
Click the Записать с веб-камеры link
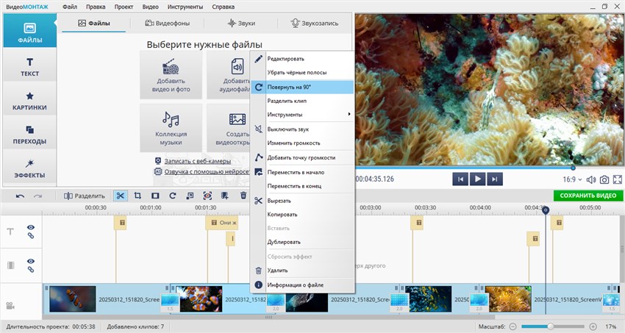196,161
